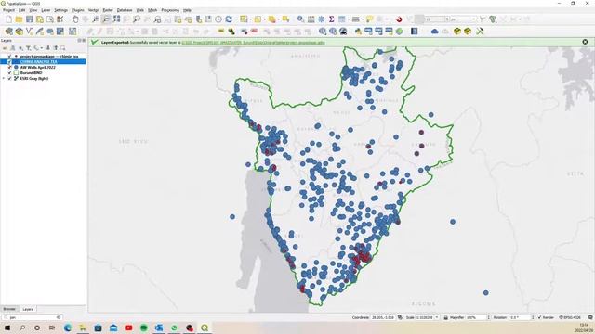Image resolution: width=595 pixels, height=334 pixels.
Task: Click the red magnet snapping icon
Action: [x=399, y=19]
